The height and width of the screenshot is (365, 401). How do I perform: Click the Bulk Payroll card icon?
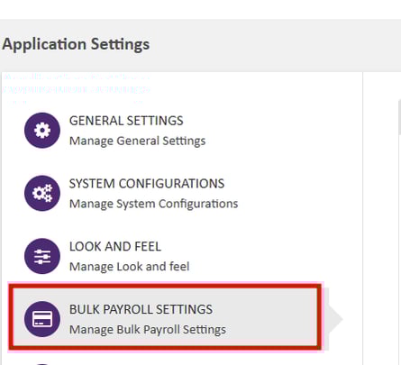42,319
